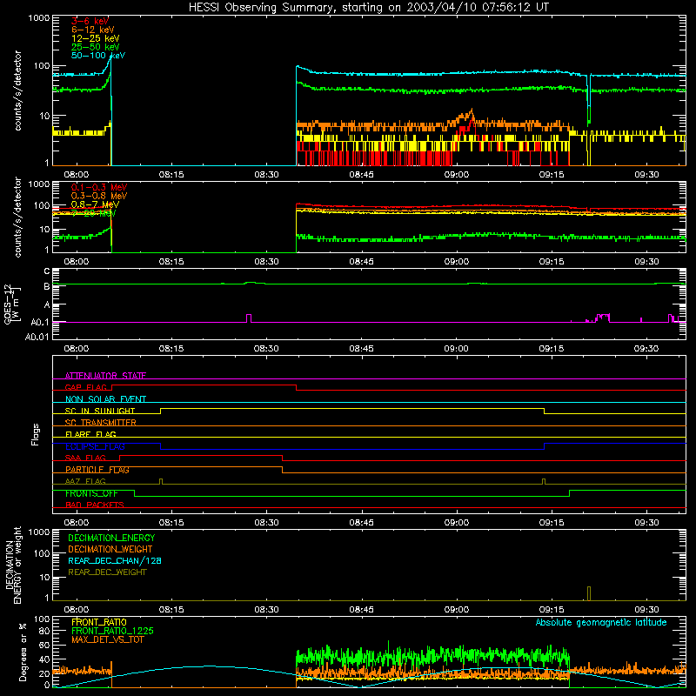Select the ECLIPSE_FLAG label
696x696 pixels.
[95, 446]
